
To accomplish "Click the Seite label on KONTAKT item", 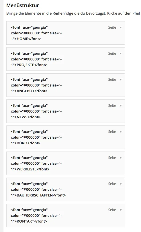I will (x=112, y=210).
